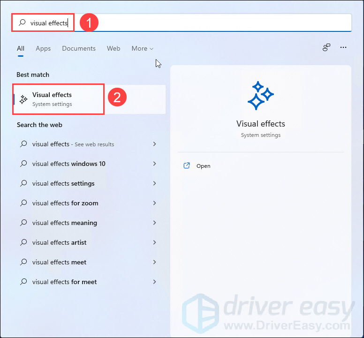Select the All tab
Viewport: 364px width, 338px height.
(x=21, y=48)
